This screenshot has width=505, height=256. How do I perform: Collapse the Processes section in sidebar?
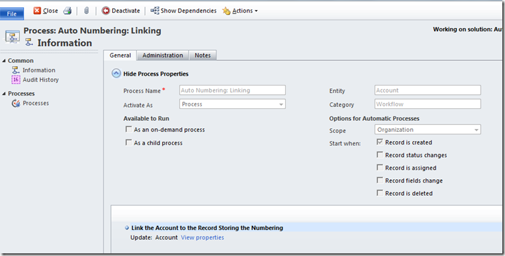click(x=4, y=94)
